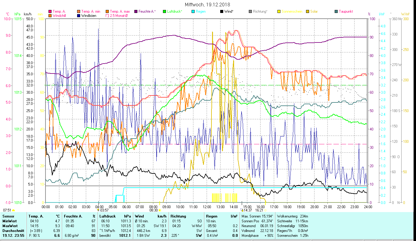The width and height of the screenshot is (416, 241).
Task: Click the 16:21 sunset marker below the axis
Action: [259, 210]
